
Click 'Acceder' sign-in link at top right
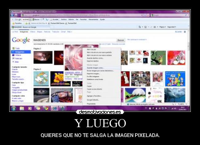tap(178, 32)
